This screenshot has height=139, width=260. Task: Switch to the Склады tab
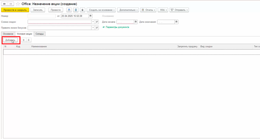coord(40,34)
